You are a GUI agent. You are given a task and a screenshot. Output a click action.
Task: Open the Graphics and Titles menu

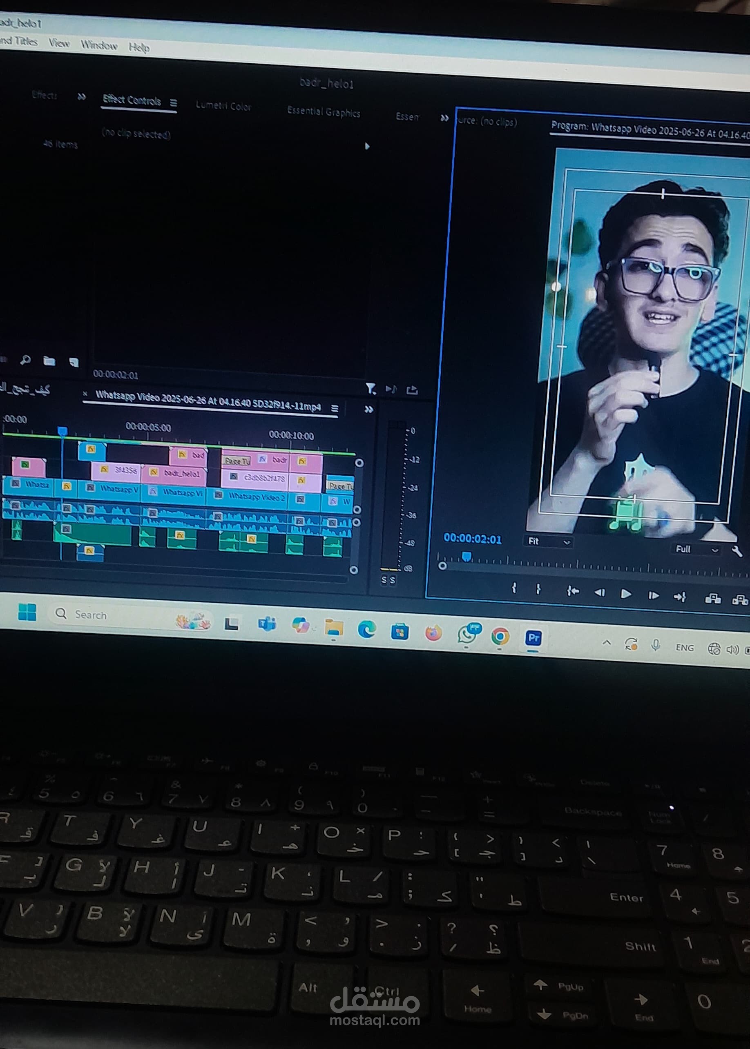pos(18,41)
